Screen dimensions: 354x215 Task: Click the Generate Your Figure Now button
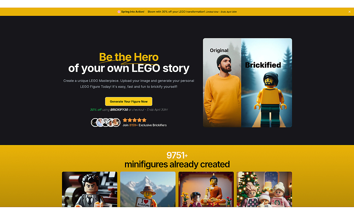click(129, 101)
